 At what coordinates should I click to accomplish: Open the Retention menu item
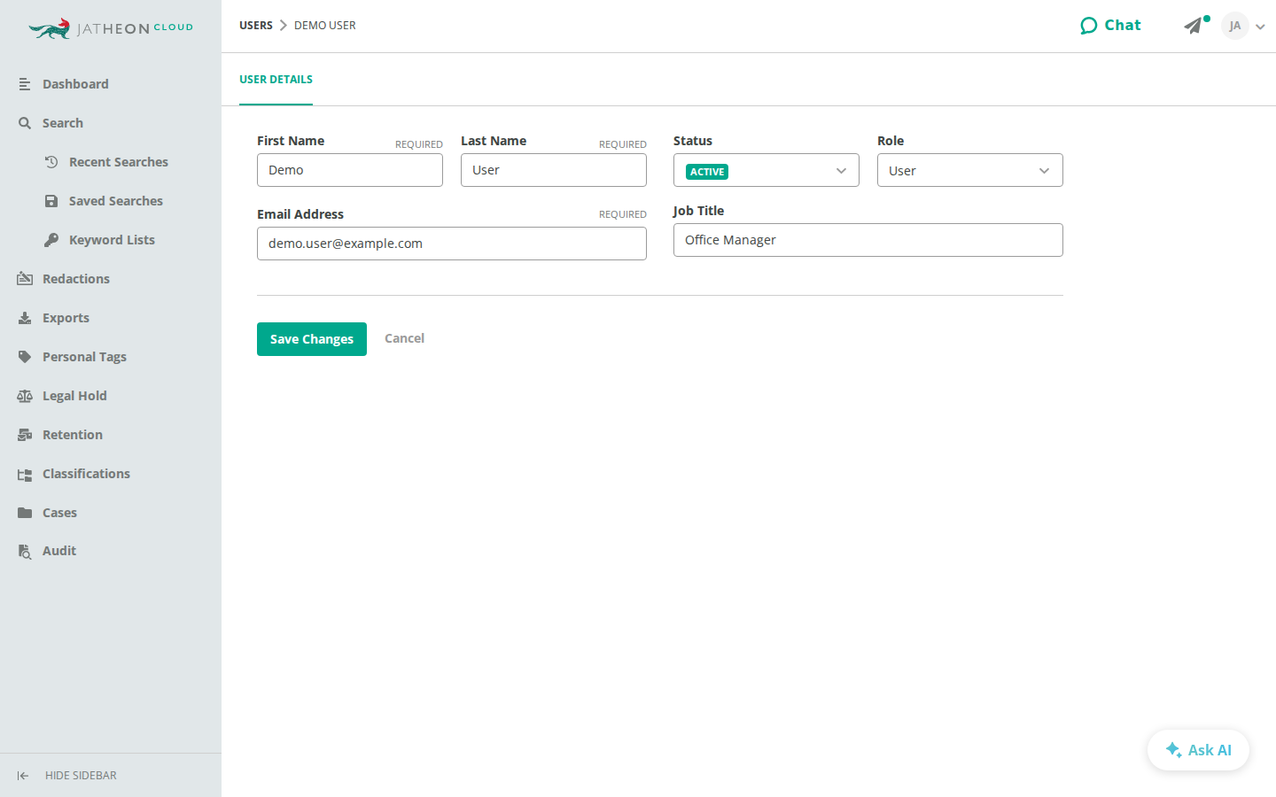(x=73, y=435)
